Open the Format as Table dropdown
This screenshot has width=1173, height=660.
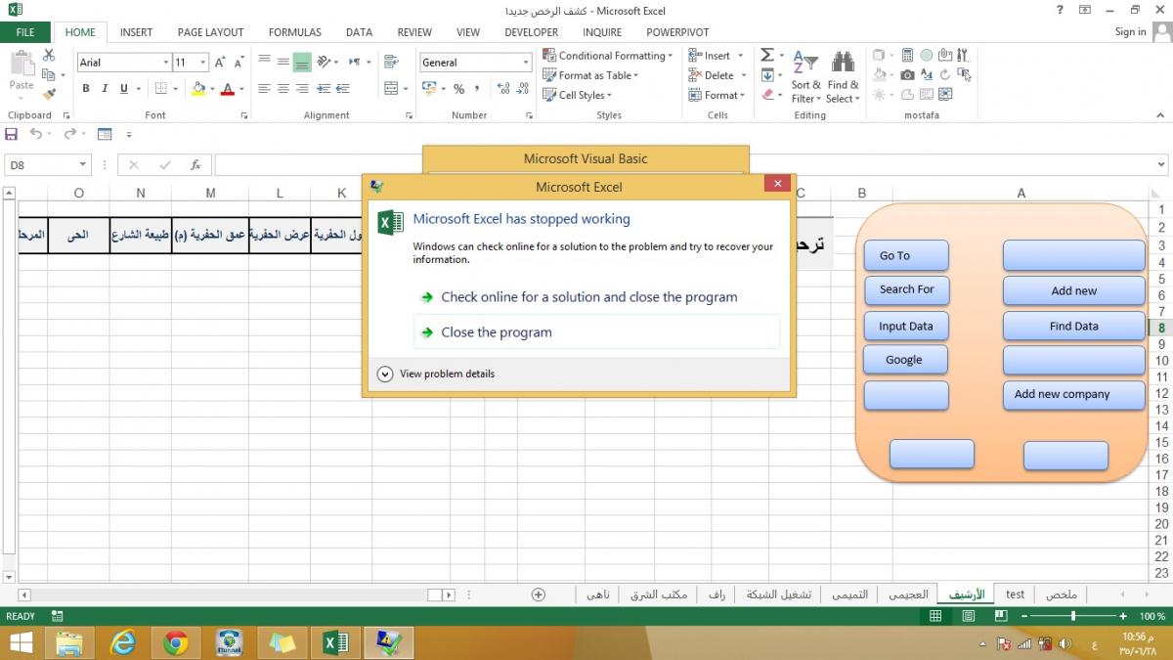[x=590, y=75]
